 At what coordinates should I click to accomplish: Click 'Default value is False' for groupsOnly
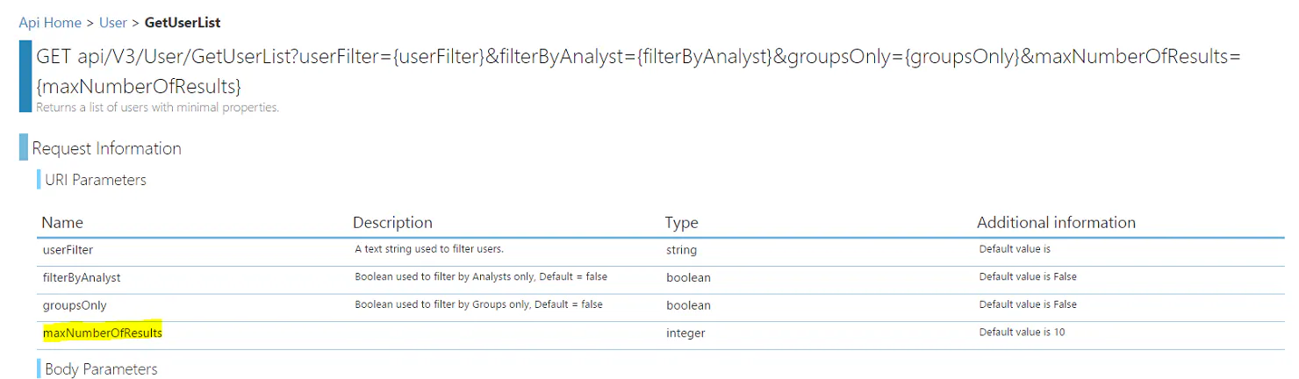(x=1028, y=304)
